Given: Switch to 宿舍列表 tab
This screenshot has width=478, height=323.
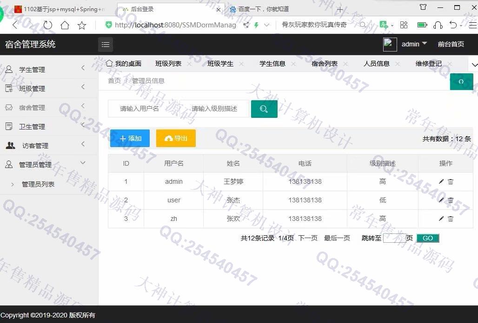Looking at the screenshot, I should point(325,64).
